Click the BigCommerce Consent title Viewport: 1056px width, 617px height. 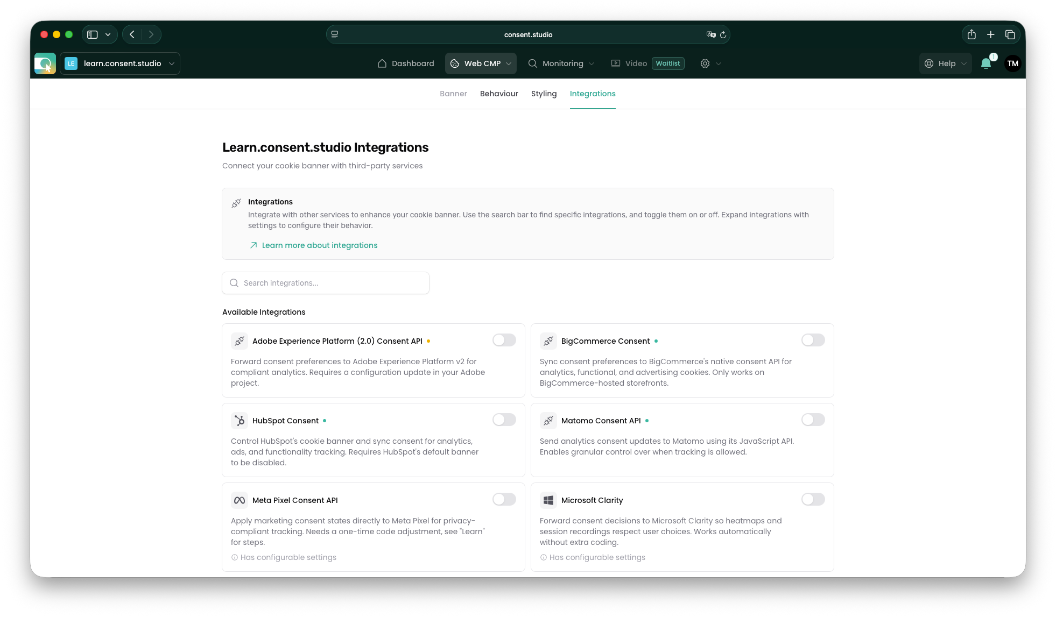[606, 341]
